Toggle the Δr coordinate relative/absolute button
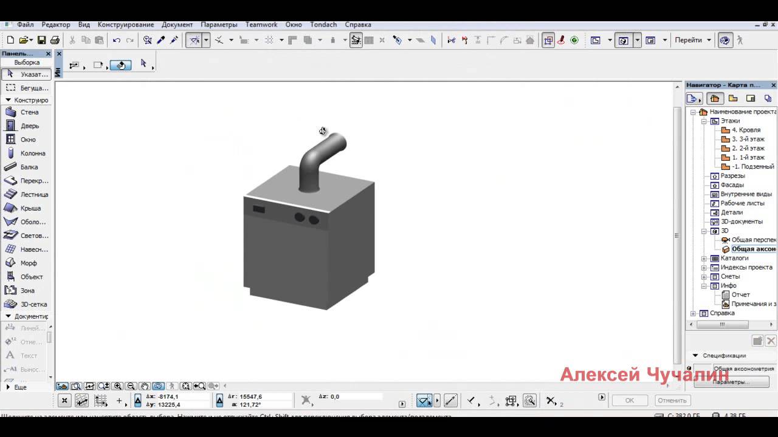Image resolution: width=778 pixels, height=437 pixels. pos(219,401)
